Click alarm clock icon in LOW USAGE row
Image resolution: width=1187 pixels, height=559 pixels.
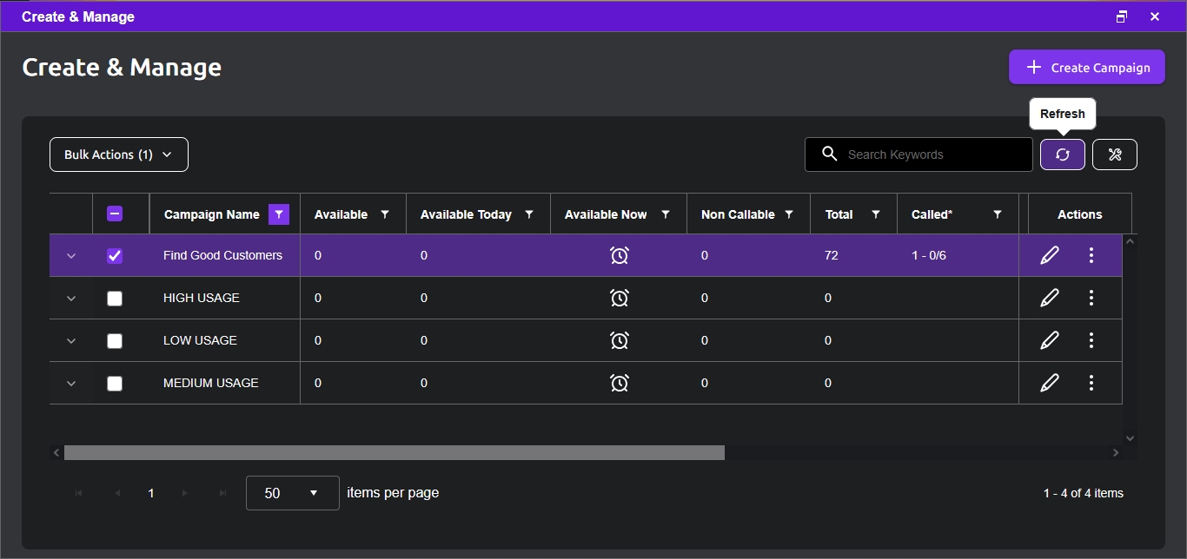tap(619, 340)
